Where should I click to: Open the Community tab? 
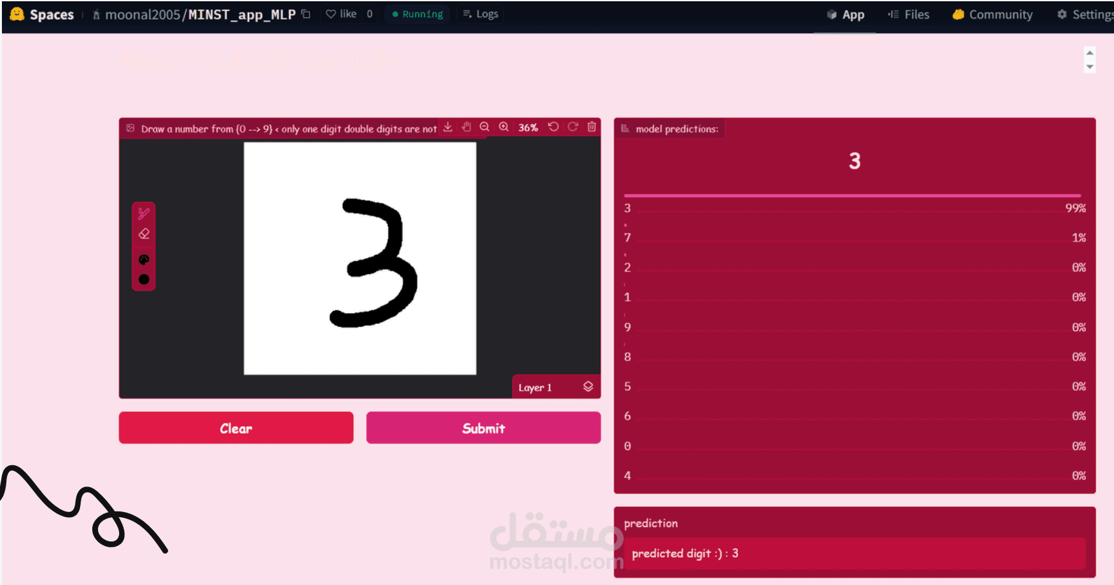coord(992,15)
